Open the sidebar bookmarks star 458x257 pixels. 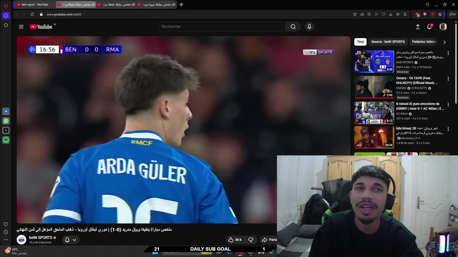[6, 25]
